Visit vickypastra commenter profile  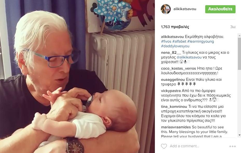pos(171,91)
